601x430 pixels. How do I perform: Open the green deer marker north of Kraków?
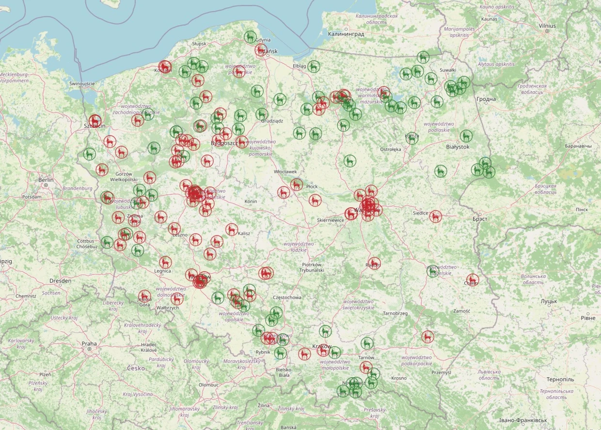pos(326,332)
